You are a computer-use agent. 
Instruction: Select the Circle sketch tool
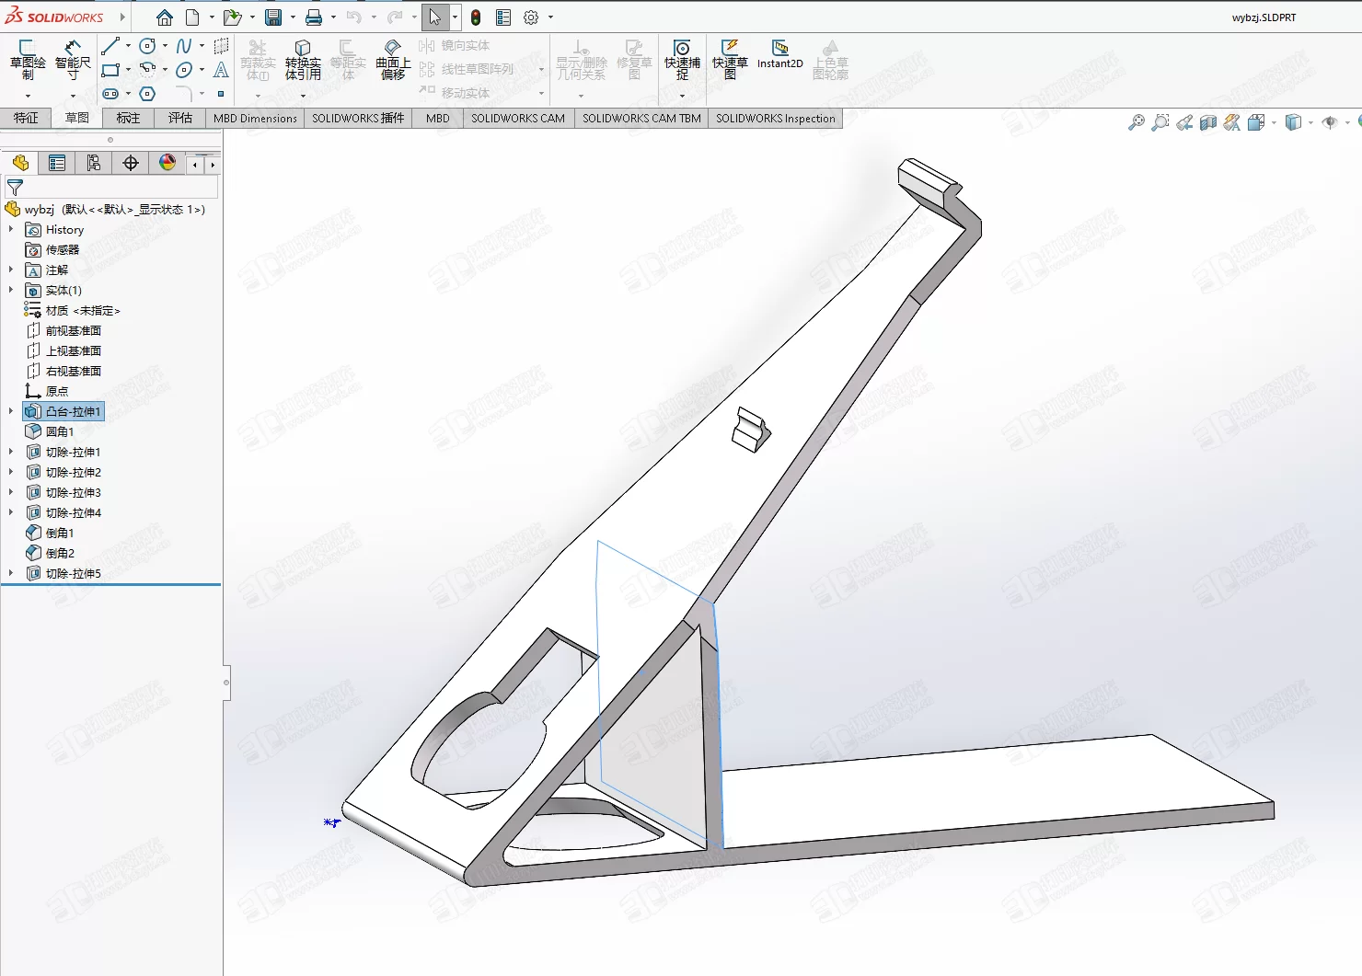pos(147,45)
